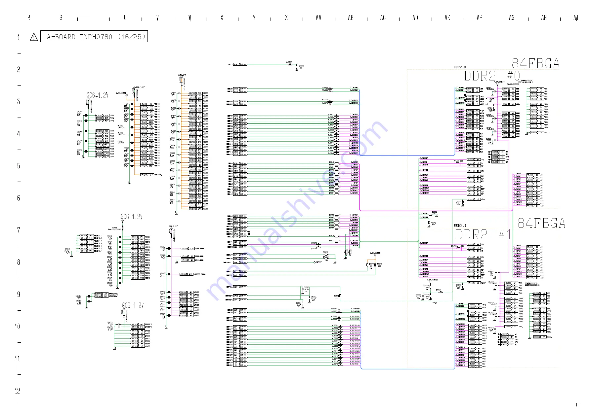Image resolution: width=591 pixels, height=417 pixels.
Task: Click column header Z
Action: click(286, 17)
